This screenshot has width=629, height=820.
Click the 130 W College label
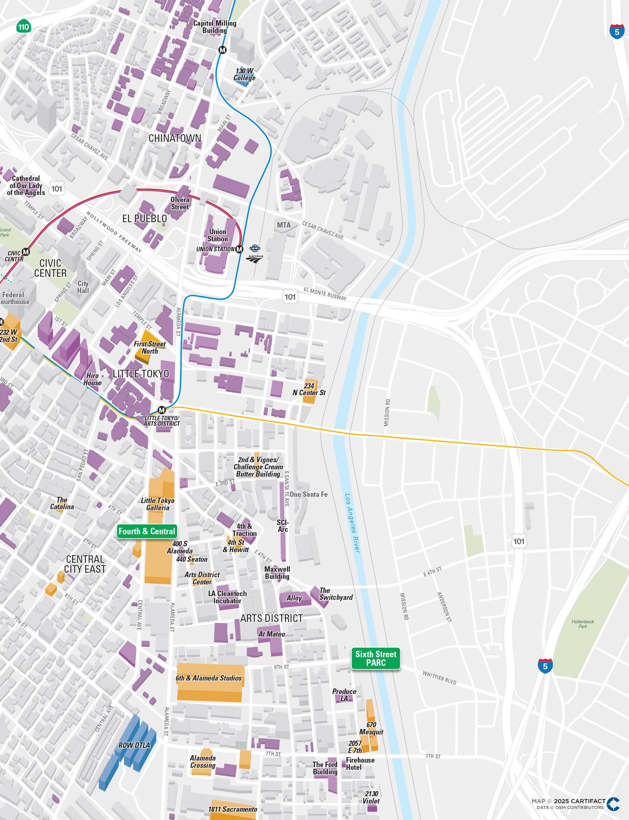tap(244, 74)
